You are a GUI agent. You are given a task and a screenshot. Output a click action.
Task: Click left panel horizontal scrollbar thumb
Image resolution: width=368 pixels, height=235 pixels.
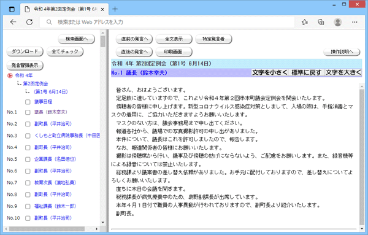click(47, 229)
